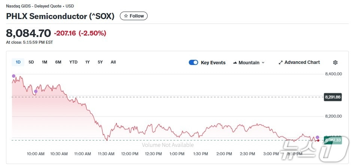This screenshot has width=354, height=167.
Task: Show the All time range
Action: [113, 62]
